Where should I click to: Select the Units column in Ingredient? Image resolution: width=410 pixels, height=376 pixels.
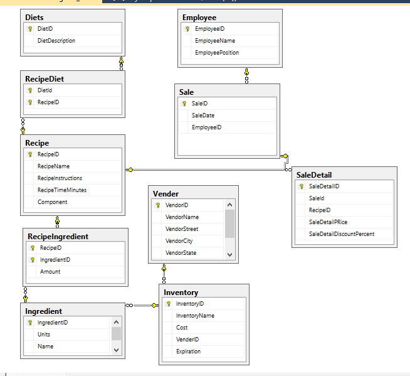point(67,335)
